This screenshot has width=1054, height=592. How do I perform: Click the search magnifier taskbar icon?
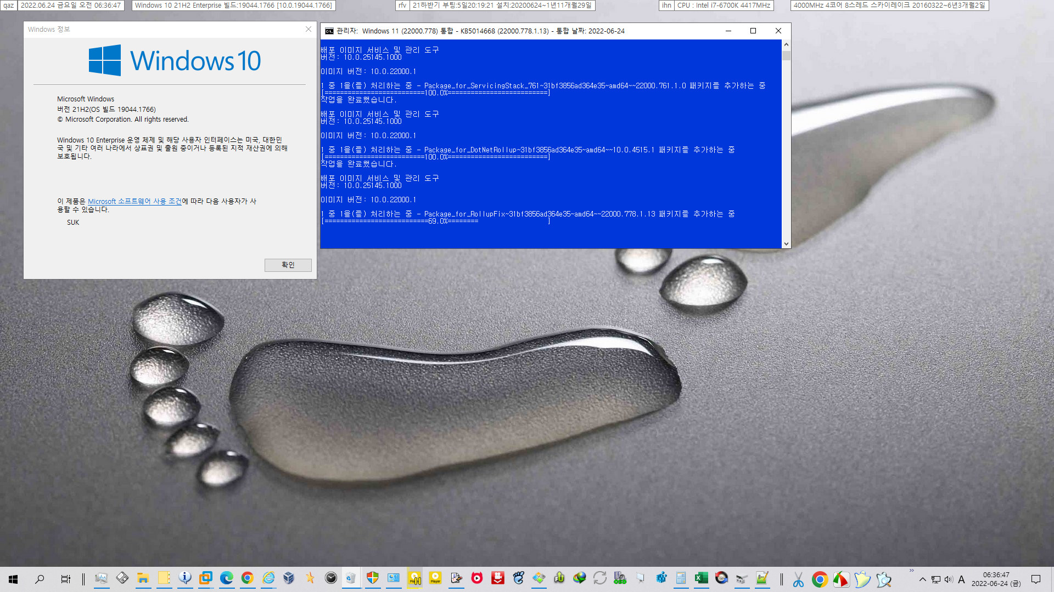pyautogui.click(x=39, y=579)
